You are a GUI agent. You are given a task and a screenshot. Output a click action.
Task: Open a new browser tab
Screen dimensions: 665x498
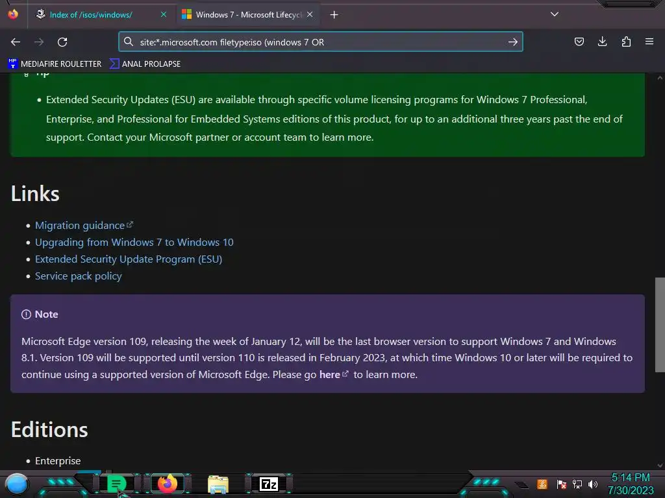(334, 15)
